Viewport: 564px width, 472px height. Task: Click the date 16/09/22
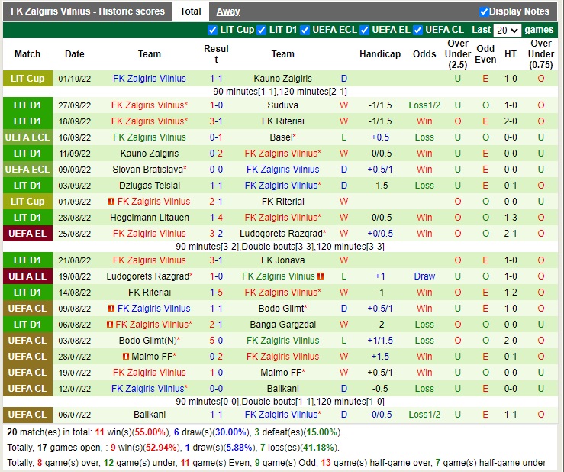pos(75,137)
